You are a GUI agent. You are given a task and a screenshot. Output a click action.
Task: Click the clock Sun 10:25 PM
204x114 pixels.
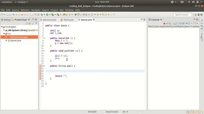coord(102,2)
